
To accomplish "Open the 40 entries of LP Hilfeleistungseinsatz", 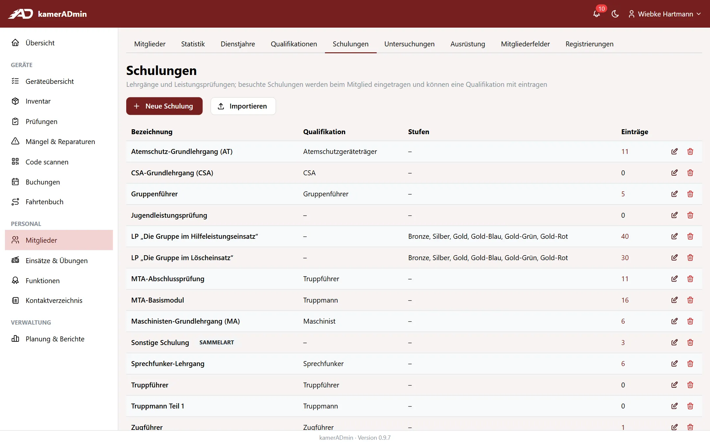I will click(x=625, y=236).
